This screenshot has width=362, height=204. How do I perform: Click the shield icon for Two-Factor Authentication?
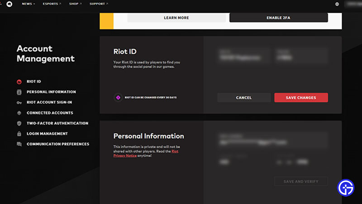pyautogui.click(x=19, y=123)
